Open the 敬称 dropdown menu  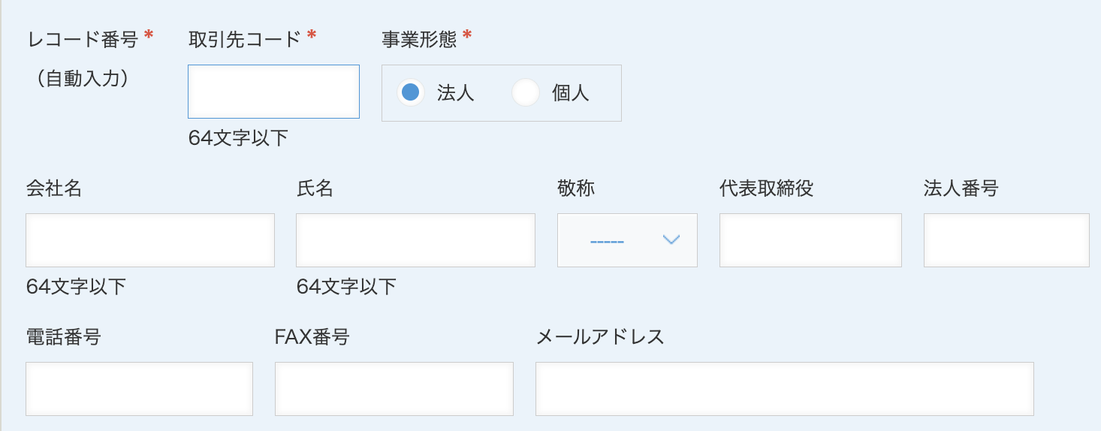coord(627,240)
